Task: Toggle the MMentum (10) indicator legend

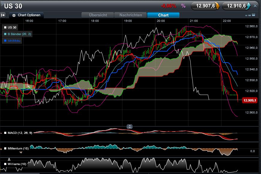Action: pos(16,149)
